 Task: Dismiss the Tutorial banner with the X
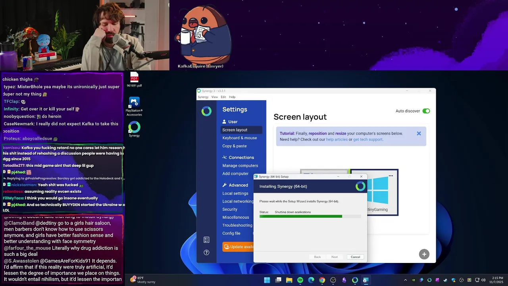point(419,133)
